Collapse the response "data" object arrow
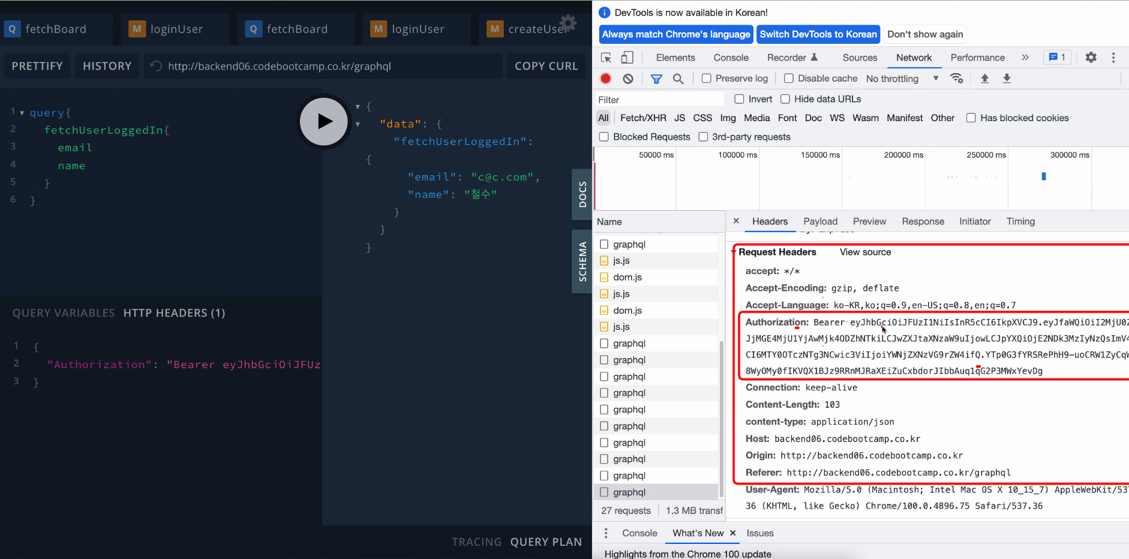 click(358, 124)
